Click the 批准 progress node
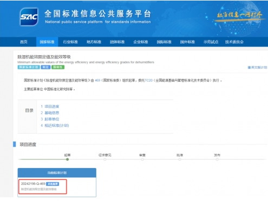268x201 pixels. (180, 159)
